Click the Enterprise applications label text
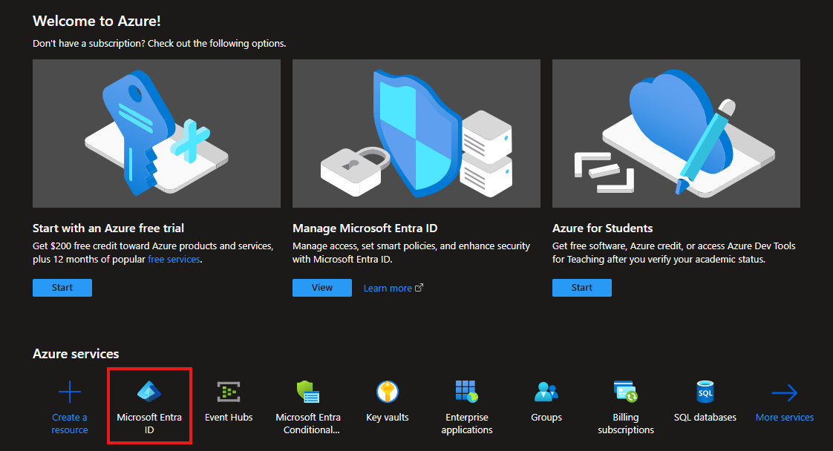This screenshot has width=833, height=451. (467, 424)
